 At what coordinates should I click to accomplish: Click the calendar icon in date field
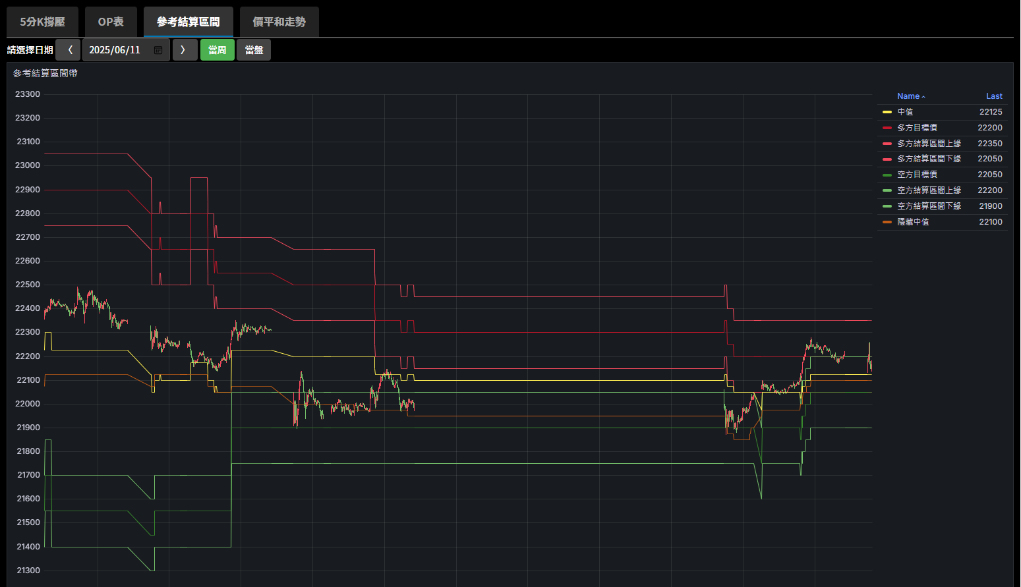[x=158, y=50]
